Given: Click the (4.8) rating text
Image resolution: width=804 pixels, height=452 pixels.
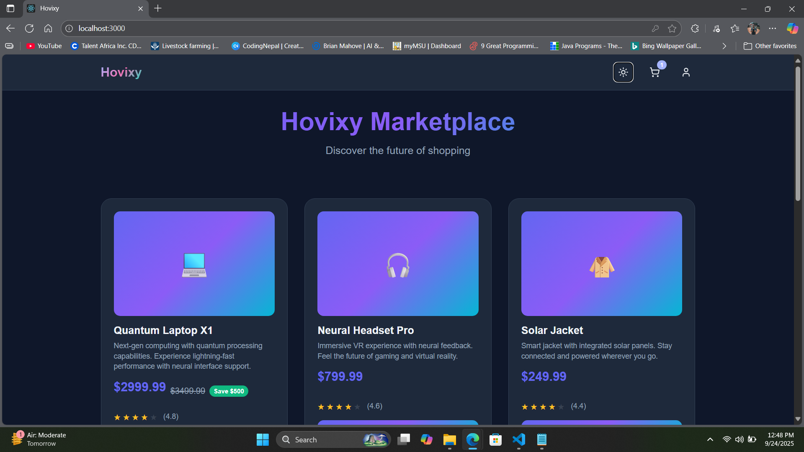Looking at the screenshot, I should tap(171, 416).
